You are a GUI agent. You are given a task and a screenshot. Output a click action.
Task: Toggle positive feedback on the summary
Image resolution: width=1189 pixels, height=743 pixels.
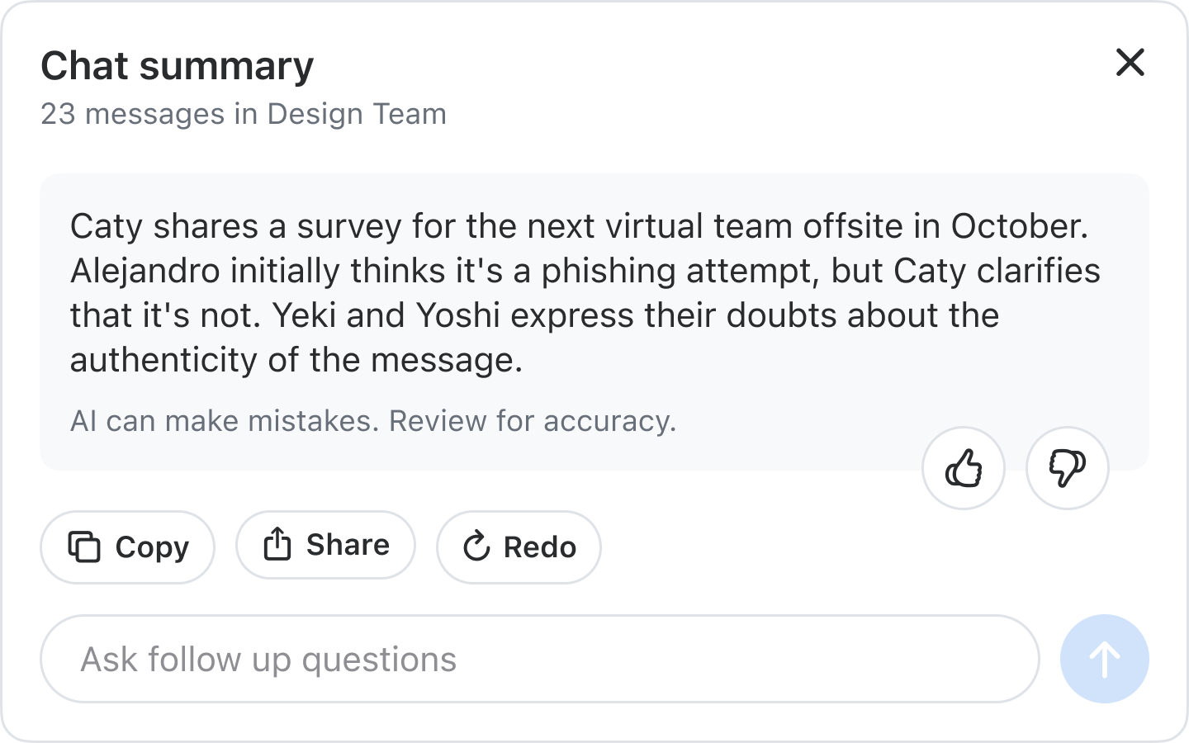tap(964, 467)
